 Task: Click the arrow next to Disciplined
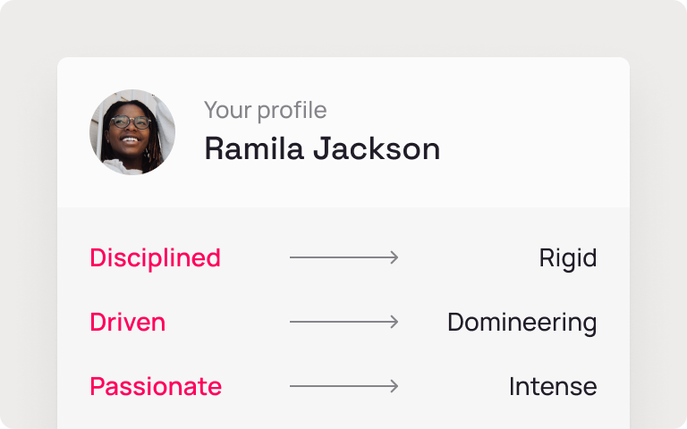(343, 257)
